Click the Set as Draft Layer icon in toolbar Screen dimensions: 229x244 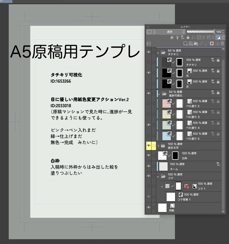[x=183, y=38]
